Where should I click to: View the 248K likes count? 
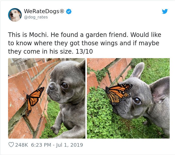click(21, 145)
